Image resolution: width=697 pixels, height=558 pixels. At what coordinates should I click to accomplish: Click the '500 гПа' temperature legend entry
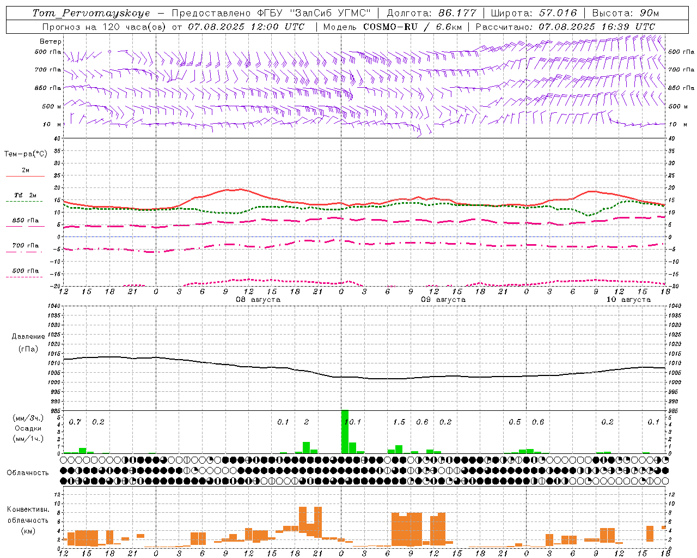26,271
